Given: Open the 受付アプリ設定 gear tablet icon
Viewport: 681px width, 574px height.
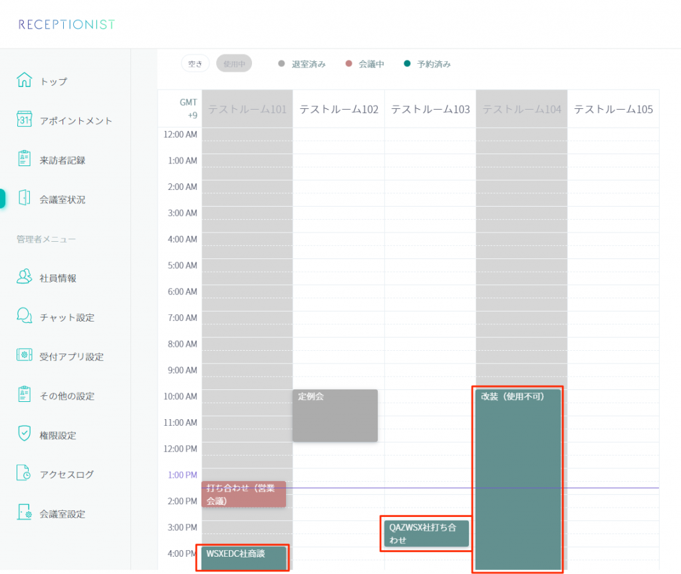Looking at the screenshot, I should [x=25, y=355].
